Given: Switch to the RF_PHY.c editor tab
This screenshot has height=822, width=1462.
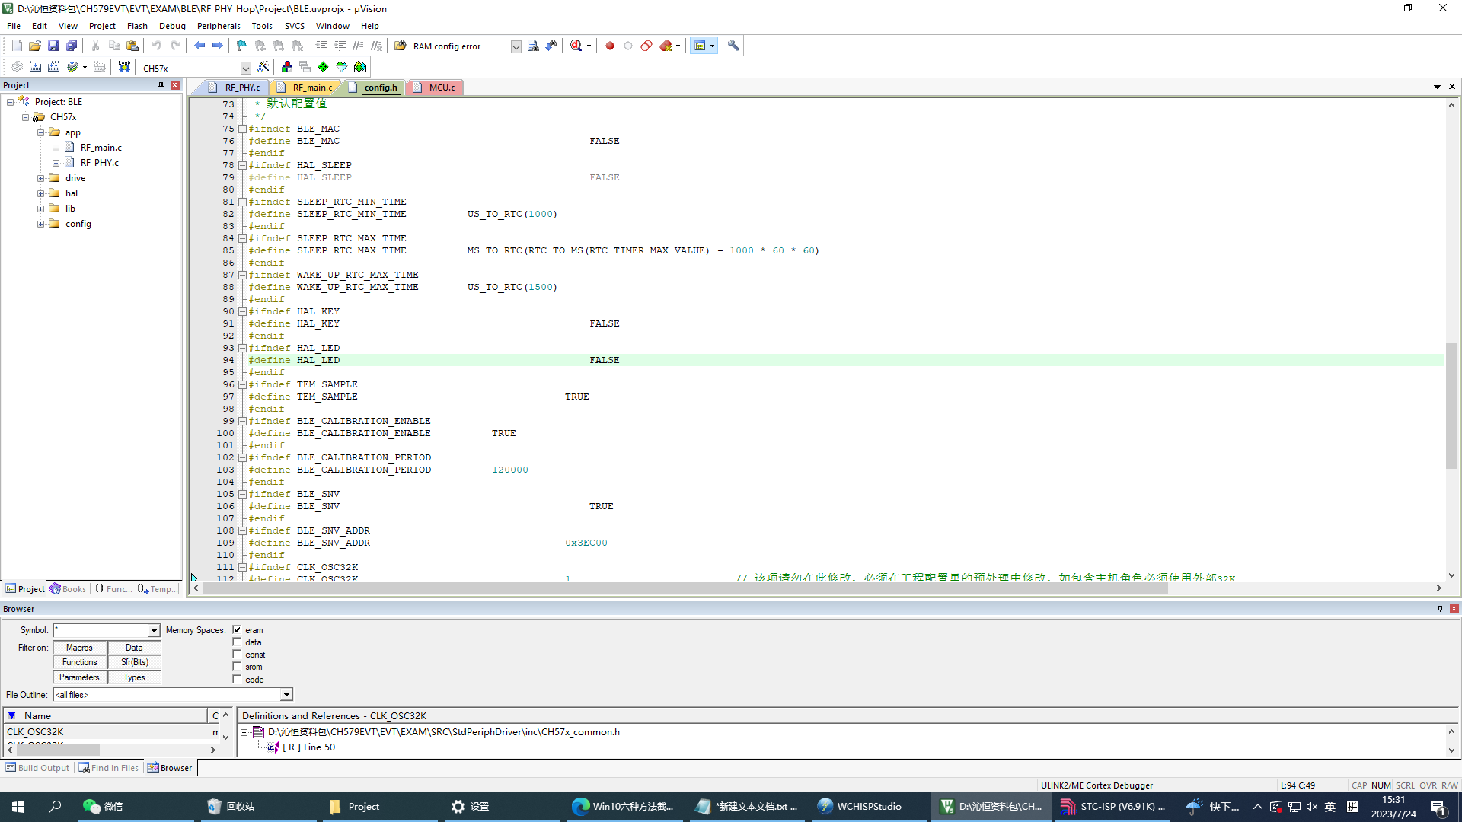Looking at the screenshot, I should point(236,88).
